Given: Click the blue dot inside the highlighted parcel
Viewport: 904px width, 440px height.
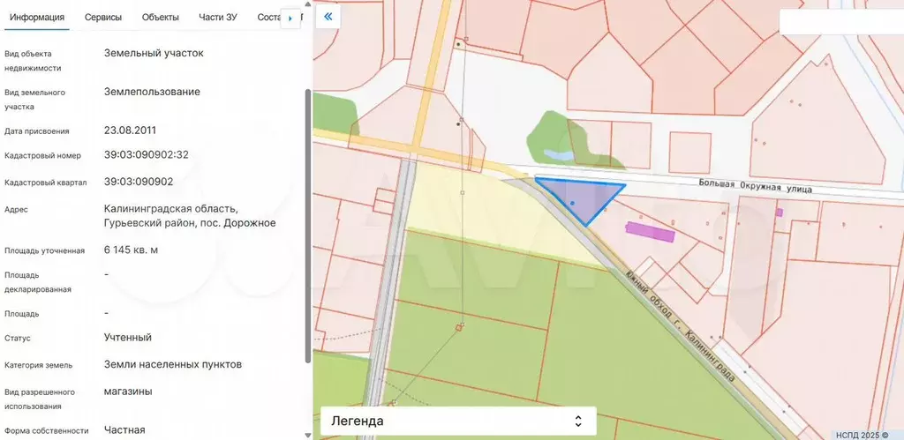Looking at the screenshot, I should pos(573,204).
